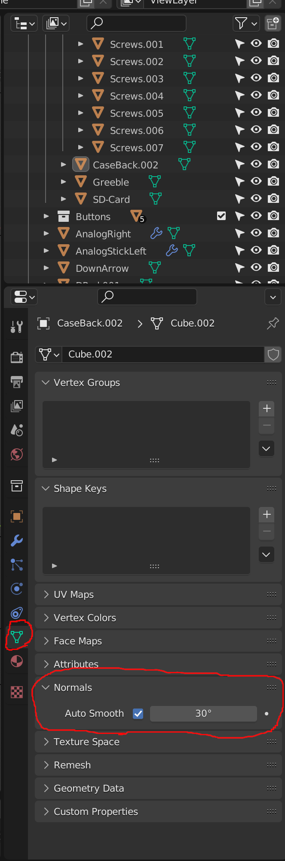The image size is (285, 861).
Task: Click the mesh data icon of Screws.001
Action: [190, 44]
